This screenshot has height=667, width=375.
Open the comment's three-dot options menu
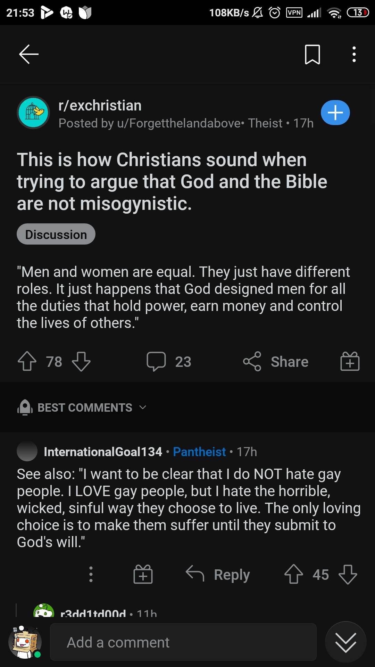click(91, 574)
